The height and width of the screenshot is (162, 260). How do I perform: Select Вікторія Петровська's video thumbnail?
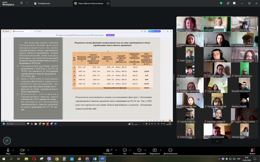click(x=217, y=24)
